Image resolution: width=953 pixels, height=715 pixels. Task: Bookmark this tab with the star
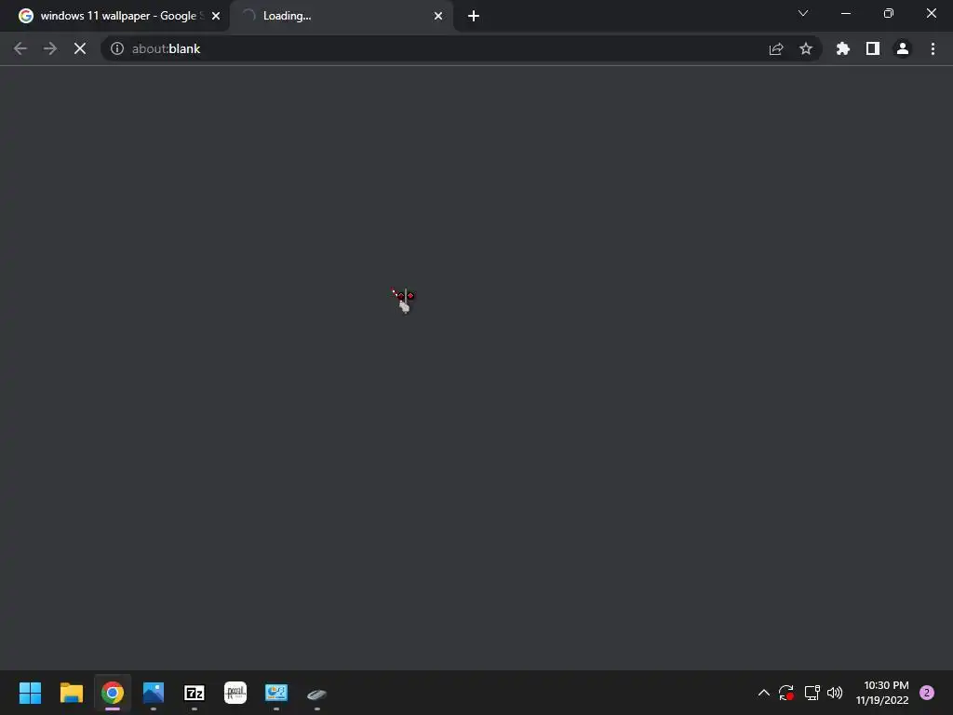click(x=806, y=48)
